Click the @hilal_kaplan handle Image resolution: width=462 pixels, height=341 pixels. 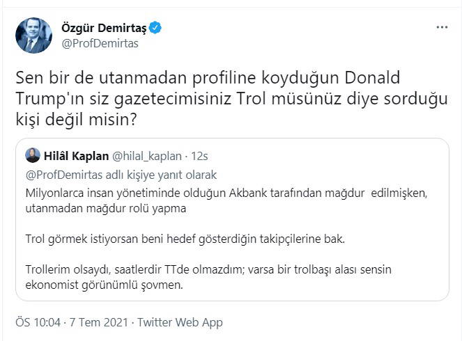coord(145,155)
